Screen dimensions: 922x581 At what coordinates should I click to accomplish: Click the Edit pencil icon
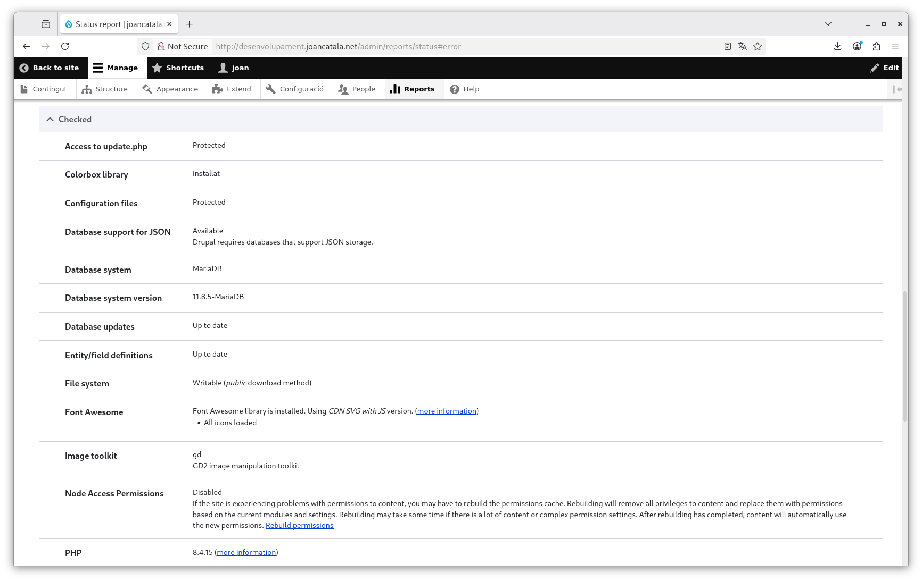[x=875, y=68]
